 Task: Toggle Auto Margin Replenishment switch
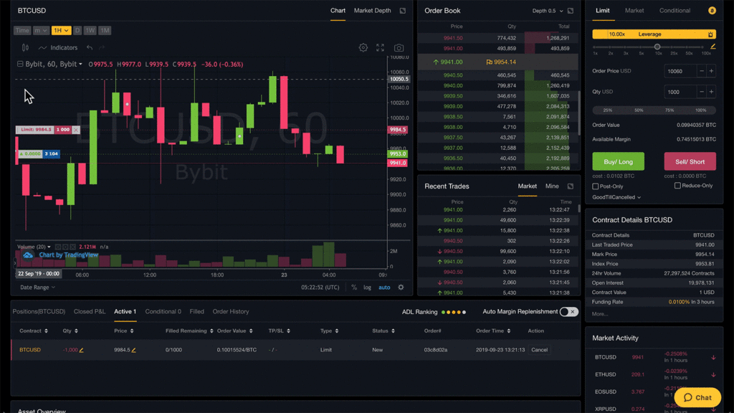(x=568, y=312)
